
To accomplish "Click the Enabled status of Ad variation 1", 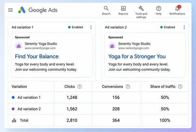I will click(75, 27).
